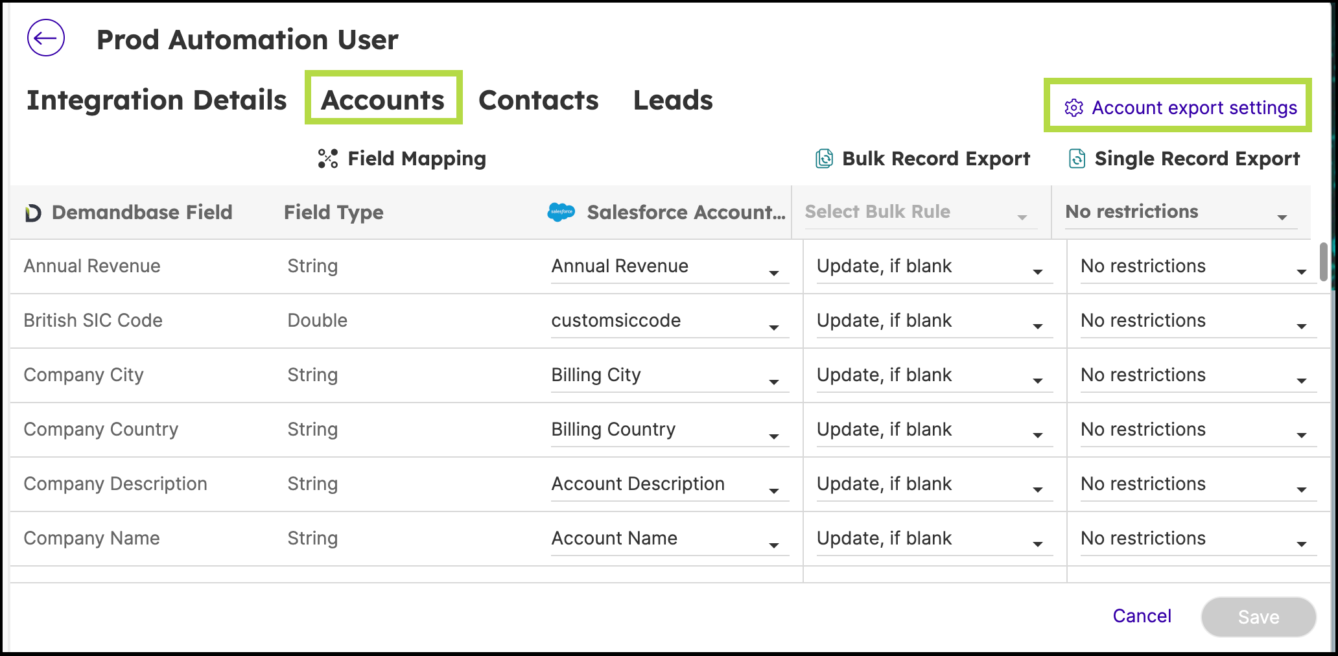The image size is (1338, 656).
Task: Click the Salesforce cloud logo
Action: pos(561,212)
